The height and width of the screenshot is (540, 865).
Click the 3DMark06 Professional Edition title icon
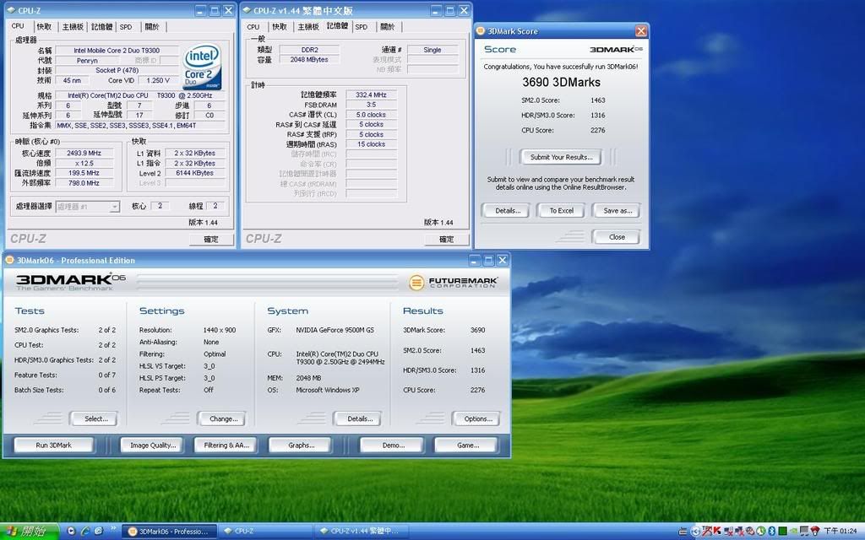click(x=9, y=260)
